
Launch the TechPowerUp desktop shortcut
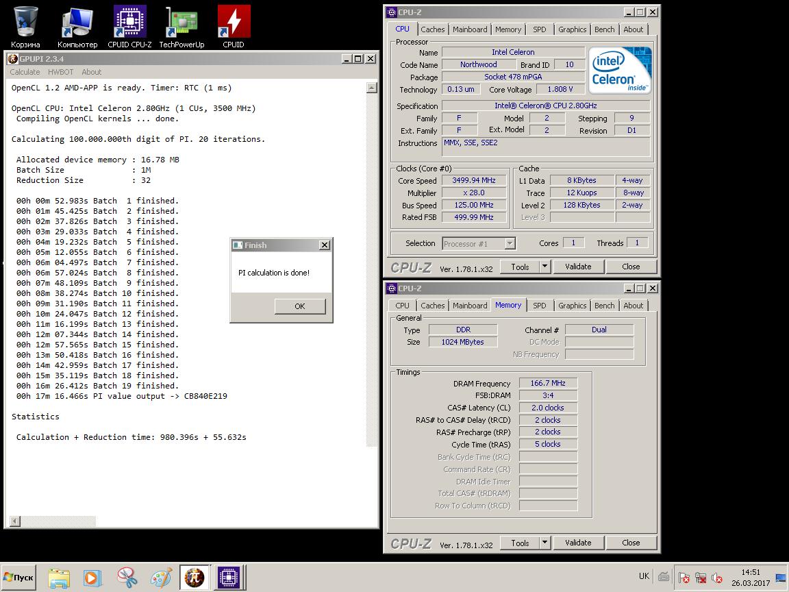181,27
